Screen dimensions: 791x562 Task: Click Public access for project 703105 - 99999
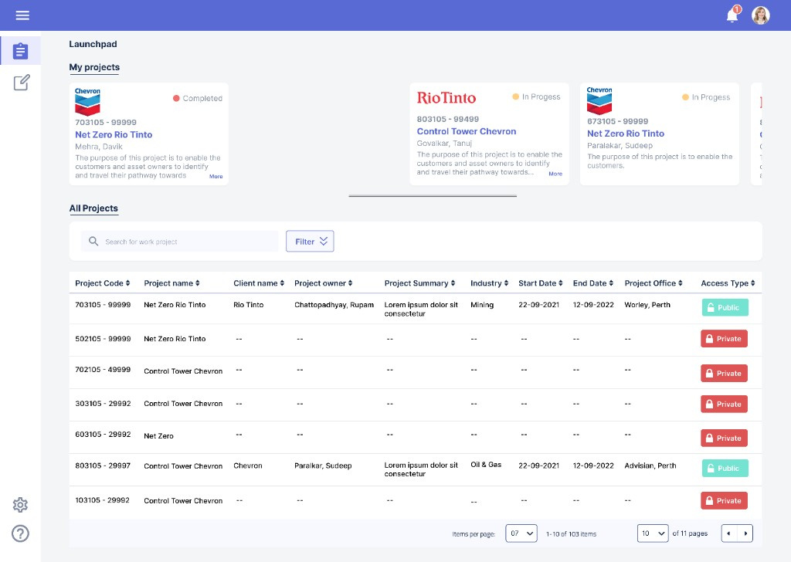coord(725,307)
